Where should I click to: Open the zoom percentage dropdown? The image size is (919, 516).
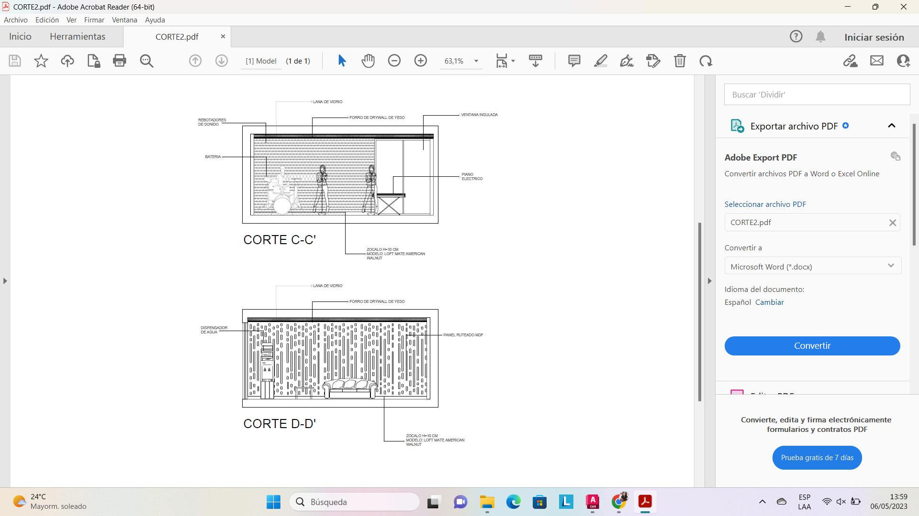pyautogui.click(x=476, y=61)
